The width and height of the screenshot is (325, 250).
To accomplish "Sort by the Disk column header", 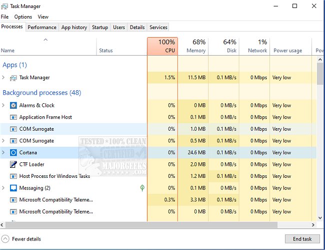I will tap(224, 46).
